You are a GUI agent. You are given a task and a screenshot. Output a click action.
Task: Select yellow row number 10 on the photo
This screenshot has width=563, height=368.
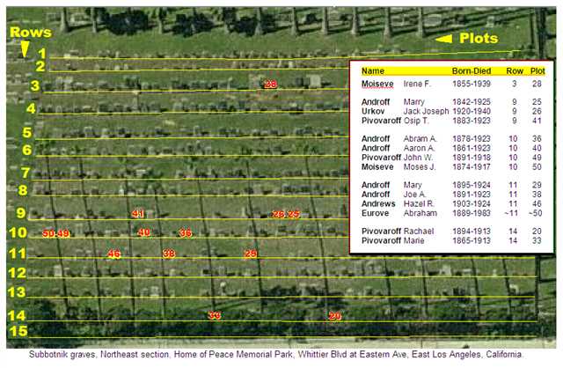(18, 232)
